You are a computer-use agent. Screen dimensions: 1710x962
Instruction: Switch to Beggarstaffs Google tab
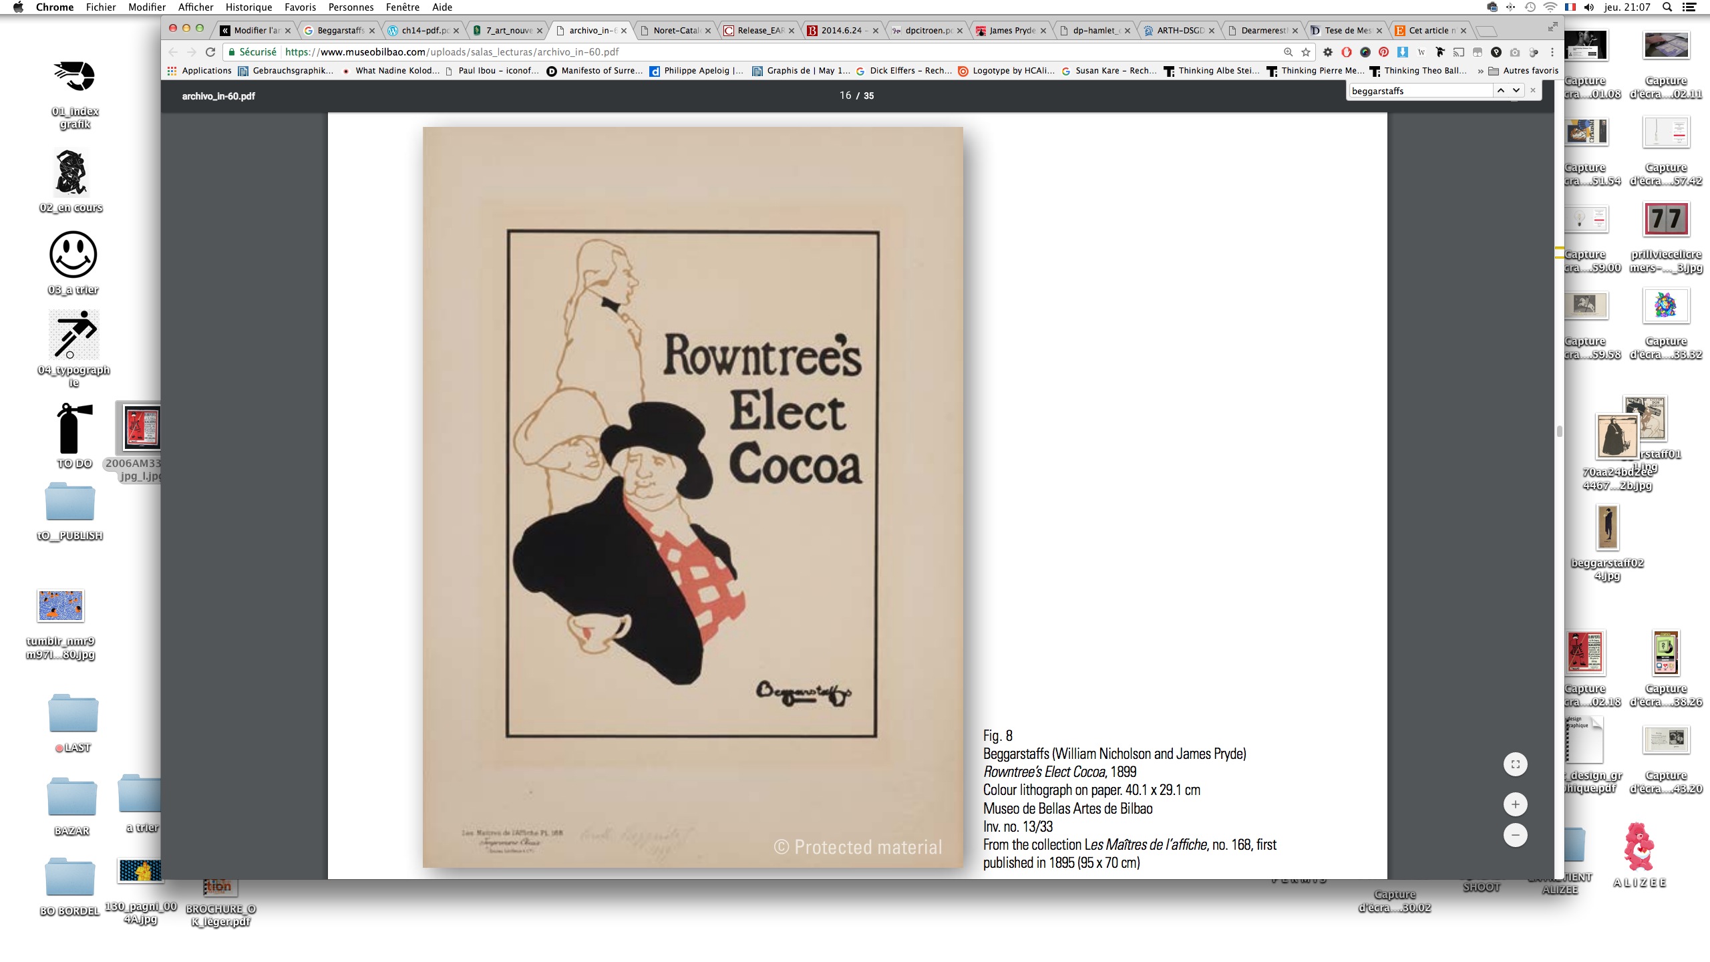click(x=340, y=30)
